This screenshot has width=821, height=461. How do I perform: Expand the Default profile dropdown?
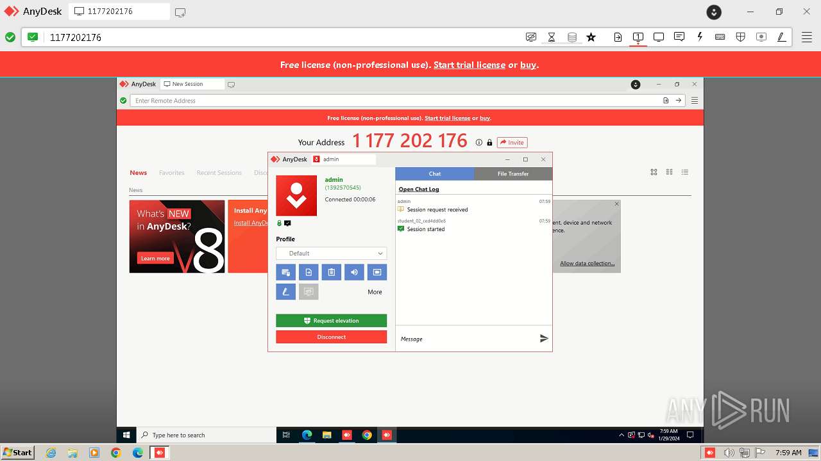(332, 254)
